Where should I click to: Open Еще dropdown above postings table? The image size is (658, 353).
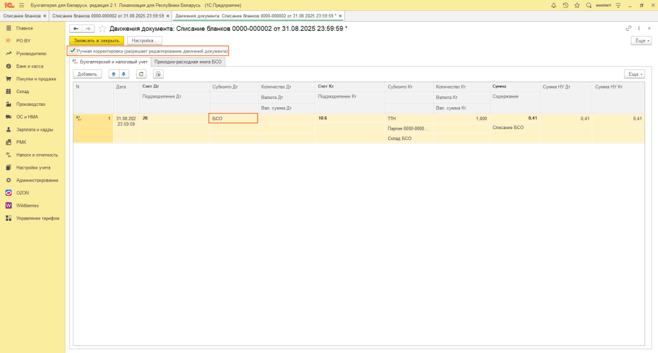[x=634, y=74]
